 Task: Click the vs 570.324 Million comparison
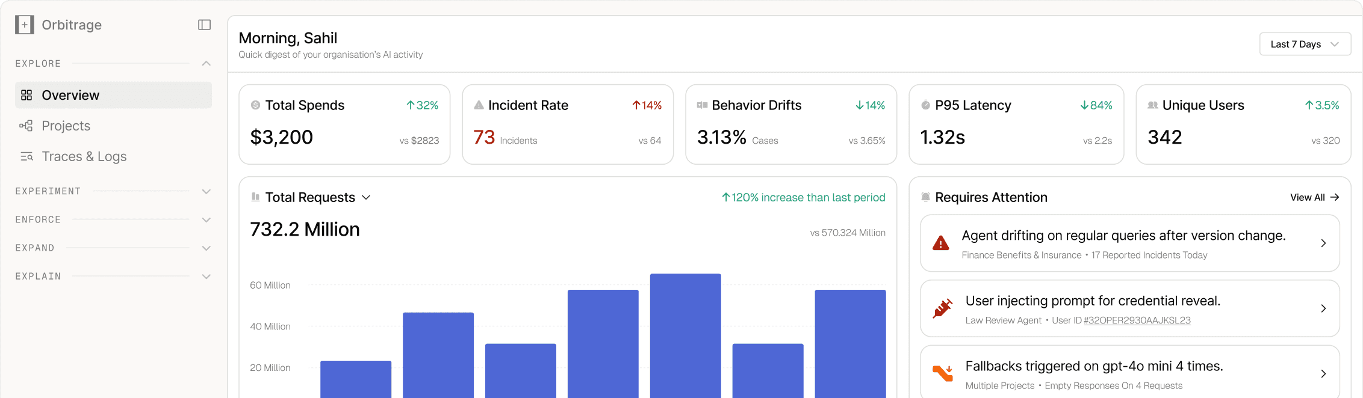point(848,233)
